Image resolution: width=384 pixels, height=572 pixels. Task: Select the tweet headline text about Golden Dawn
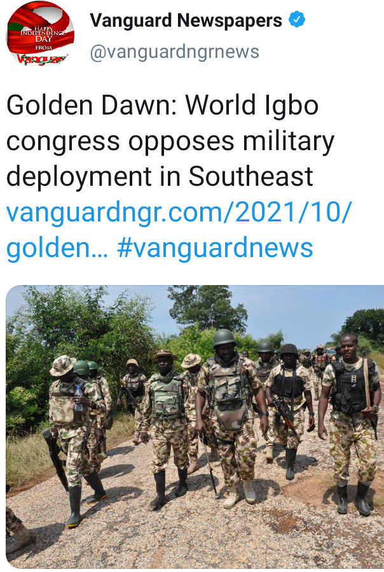pyautogui.click(x=170, y=141)
